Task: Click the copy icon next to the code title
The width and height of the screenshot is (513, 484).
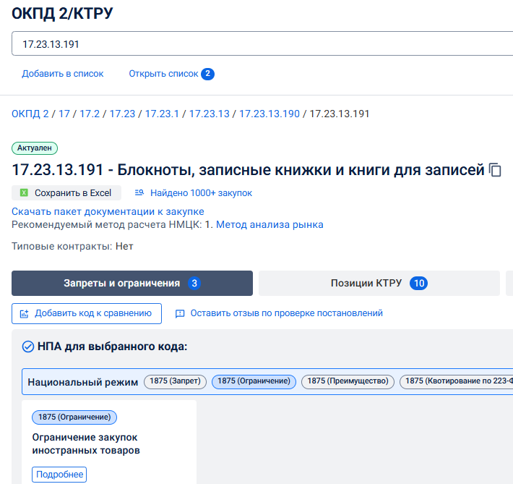Action: tap(495, 171)
